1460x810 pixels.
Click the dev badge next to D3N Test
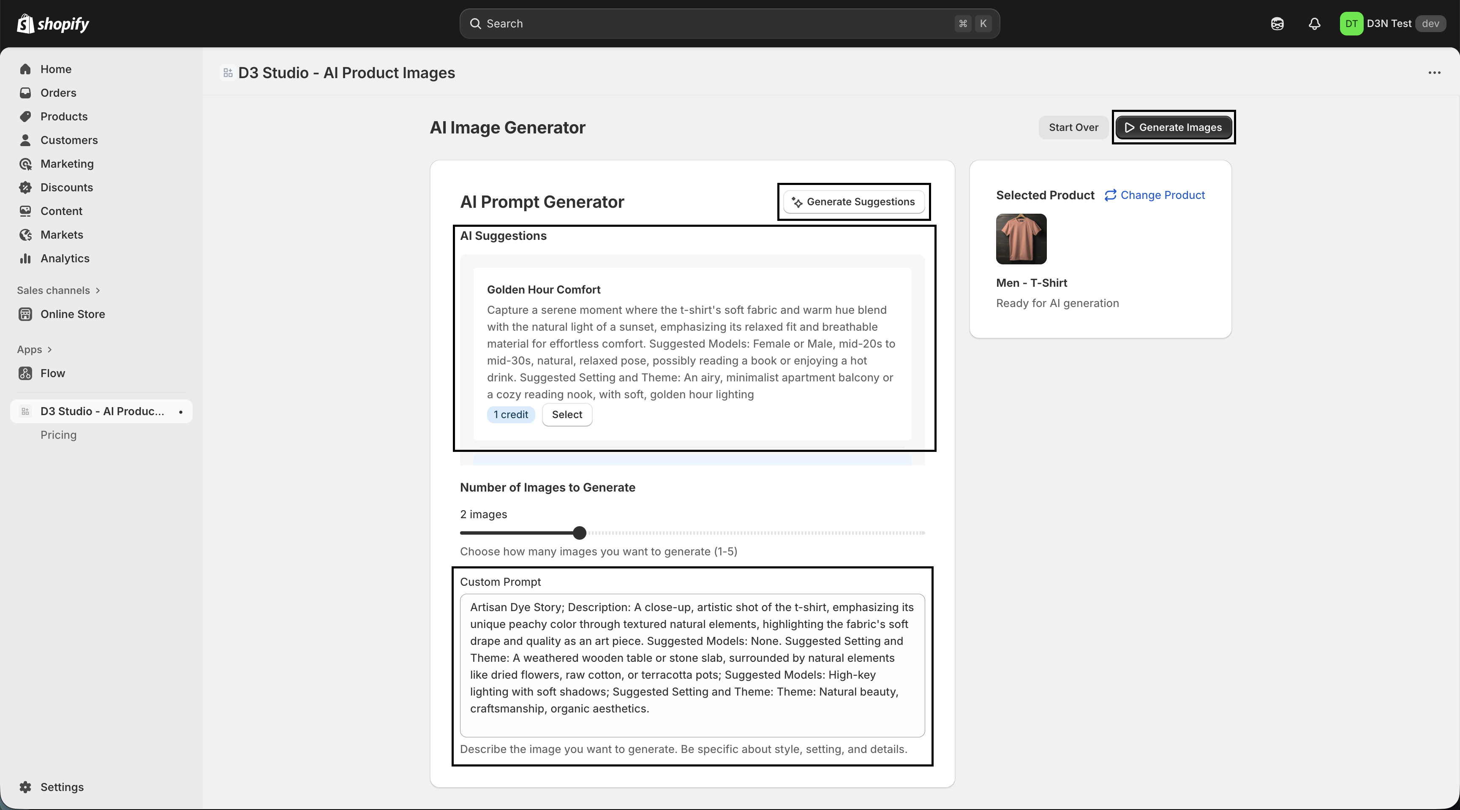point(1430,24)
